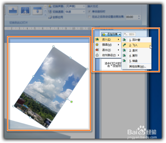
Task: Open 其他效果(M)... for more effects
Action: click(137, 66)
